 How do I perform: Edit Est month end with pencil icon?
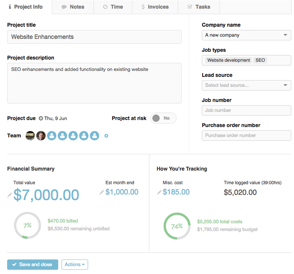[x=101, y=192]
